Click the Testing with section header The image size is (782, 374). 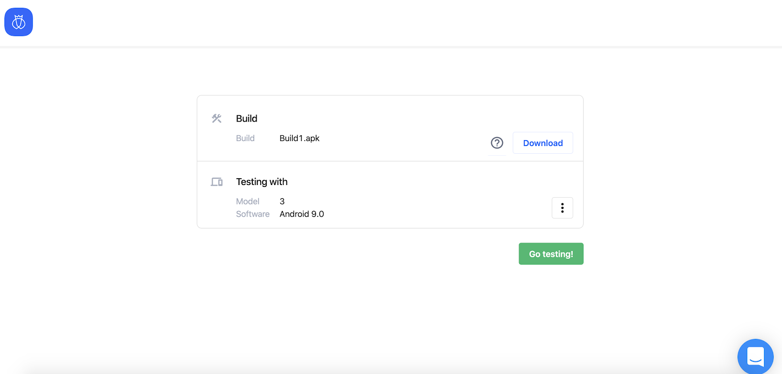pyautogui.click(x=261, y=181)
